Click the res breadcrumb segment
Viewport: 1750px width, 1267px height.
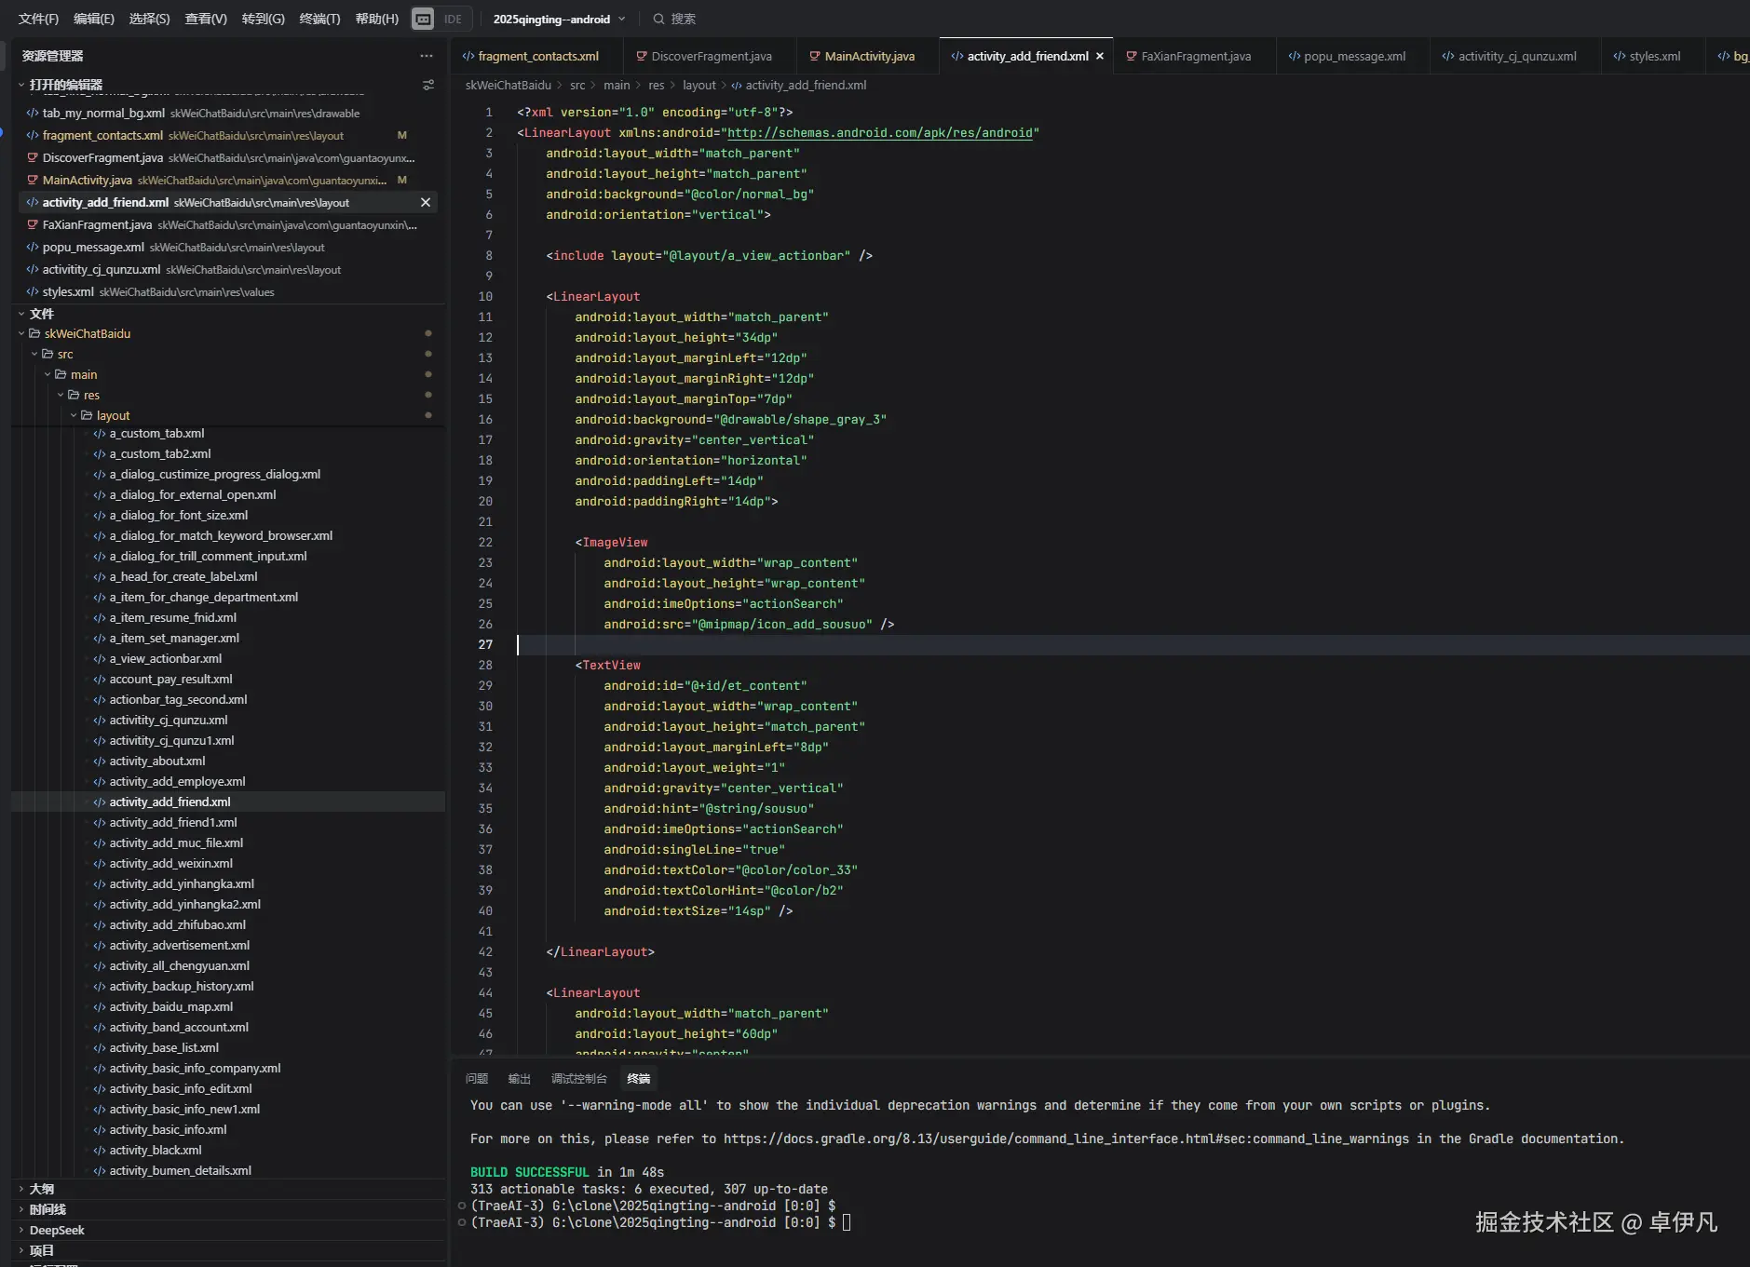coord(656,86)
